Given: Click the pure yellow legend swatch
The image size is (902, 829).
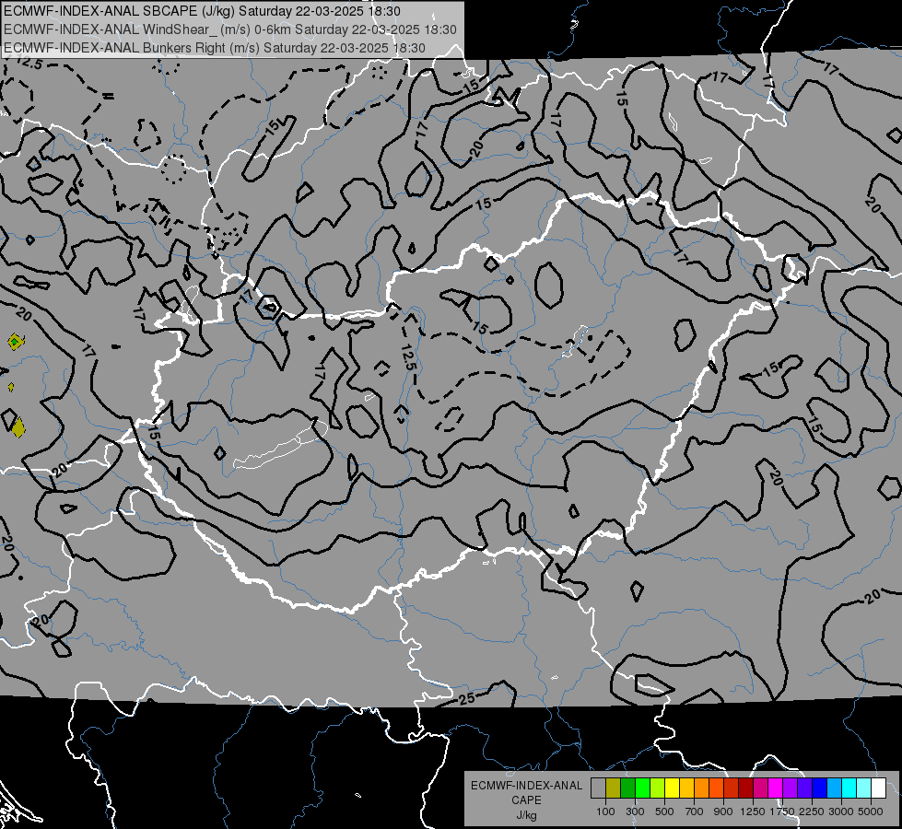Looking at the screenshot, I should (672, 788).
